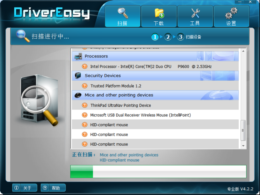Select Microsoft USB Dual Receiver Wireless Mouse

click(x=155, y=115)
